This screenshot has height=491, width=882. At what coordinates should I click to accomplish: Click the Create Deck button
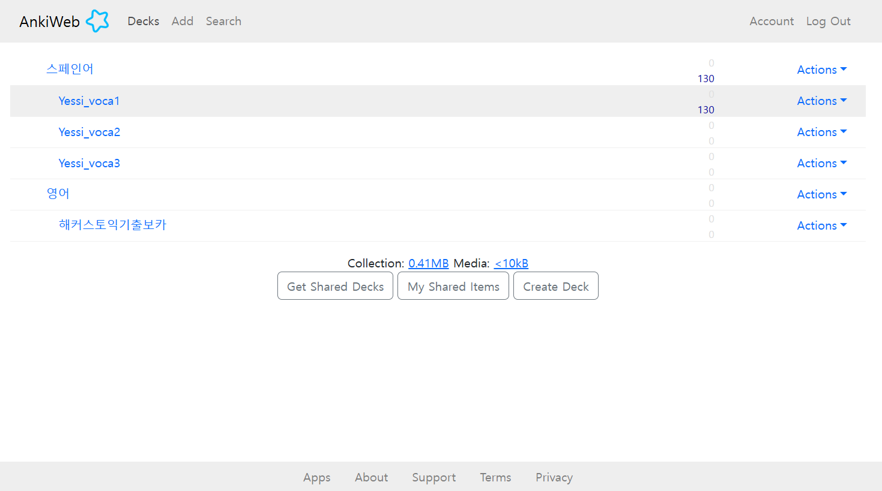tap(556, 286)
